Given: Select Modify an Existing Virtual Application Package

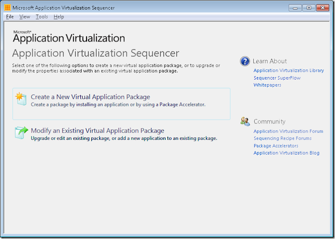Looking at the screenshot, I should click(x=98, y=131).
